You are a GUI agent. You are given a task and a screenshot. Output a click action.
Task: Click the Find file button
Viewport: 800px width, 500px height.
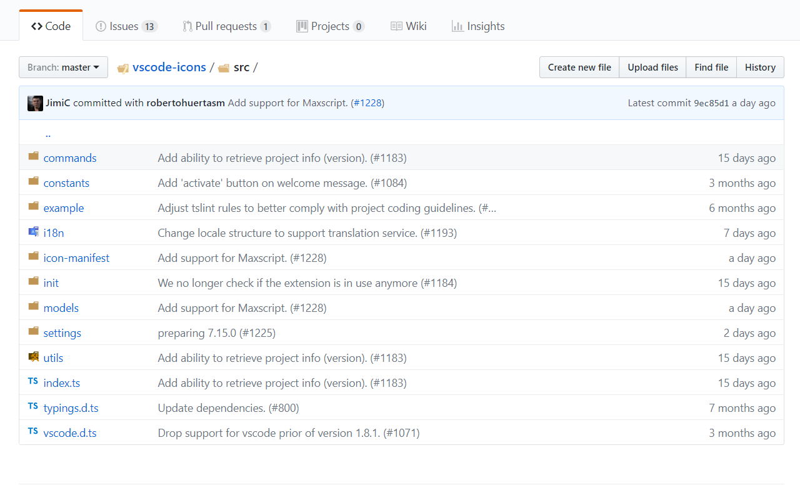[711, 67]
